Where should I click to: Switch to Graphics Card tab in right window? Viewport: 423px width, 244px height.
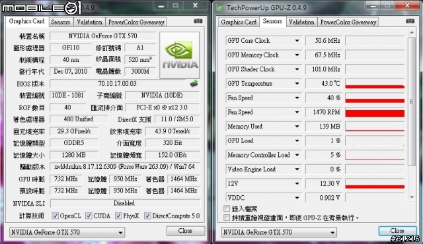coord(239,22)
